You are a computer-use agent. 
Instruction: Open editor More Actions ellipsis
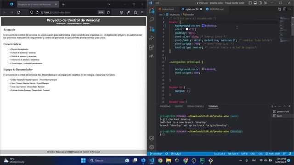point(290,9)
